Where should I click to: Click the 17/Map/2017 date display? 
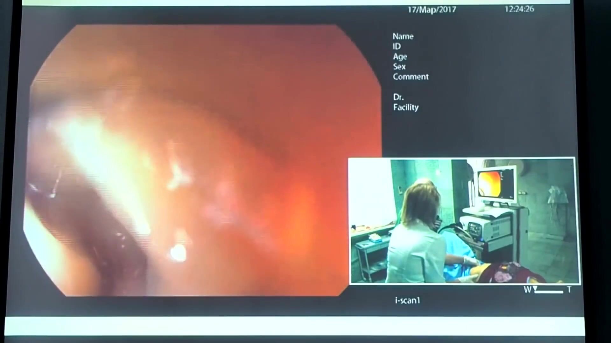tap(432, 10)
